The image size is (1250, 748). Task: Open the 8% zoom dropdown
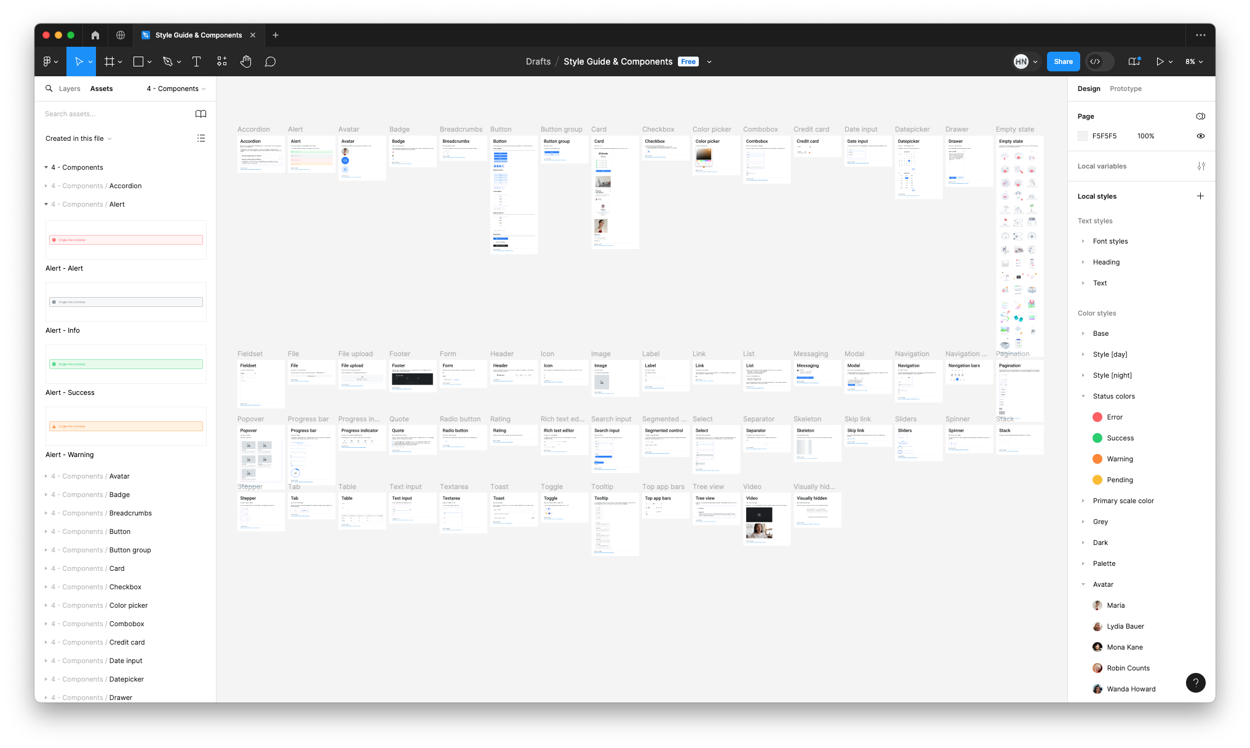tap(1194, 62)
